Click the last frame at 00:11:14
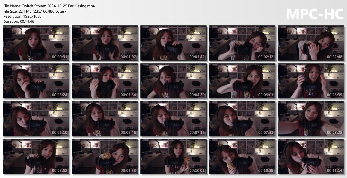347x178 pixels. click(x=311, y=157)
